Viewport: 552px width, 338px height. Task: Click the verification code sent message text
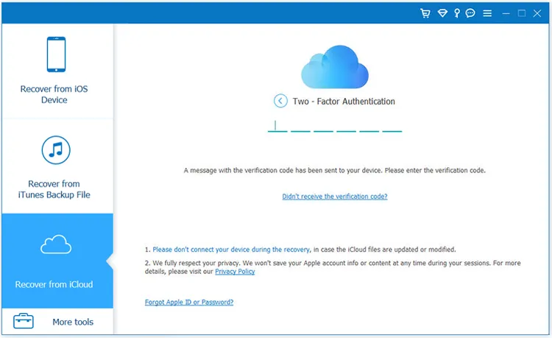pyautogui.click(x=334, y=170)
